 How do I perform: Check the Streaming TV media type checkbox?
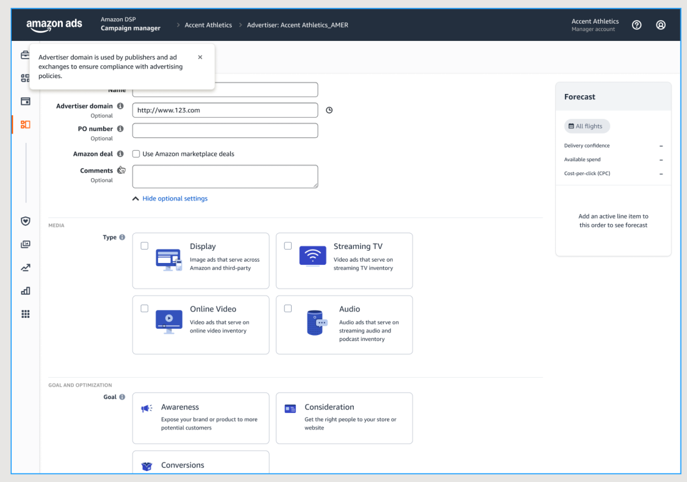coord(288,246)
